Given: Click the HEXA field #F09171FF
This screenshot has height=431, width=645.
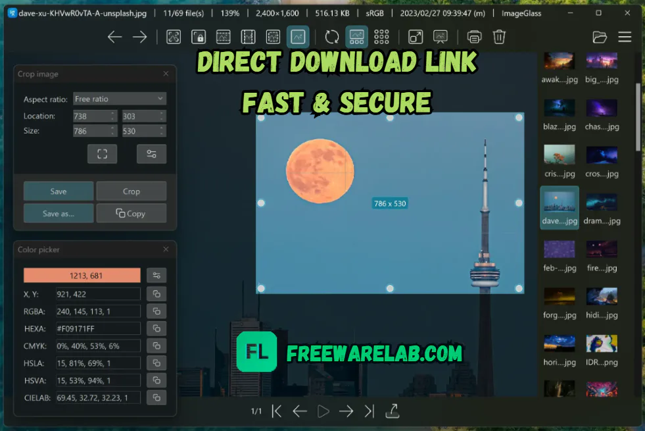Looking at the screenshot, I should 98,328.
